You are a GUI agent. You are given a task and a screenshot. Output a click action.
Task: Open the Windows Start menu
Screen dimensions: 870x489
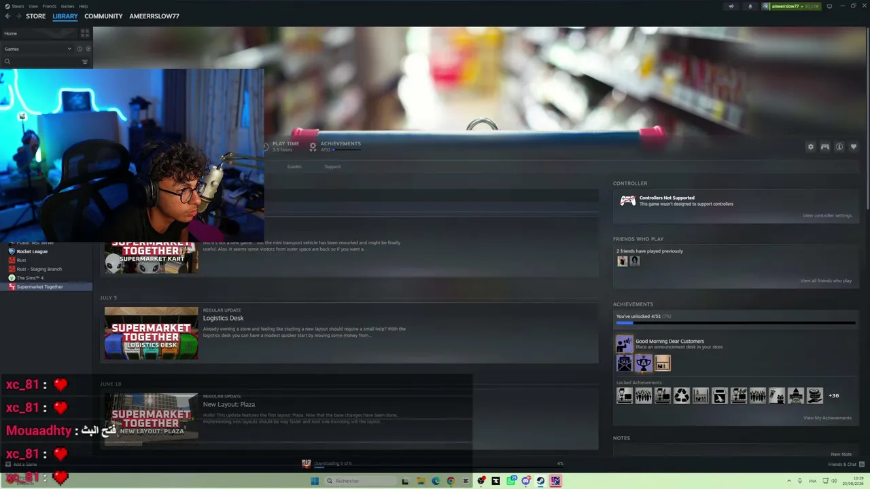pyautogui.click(x=315, y=481)
